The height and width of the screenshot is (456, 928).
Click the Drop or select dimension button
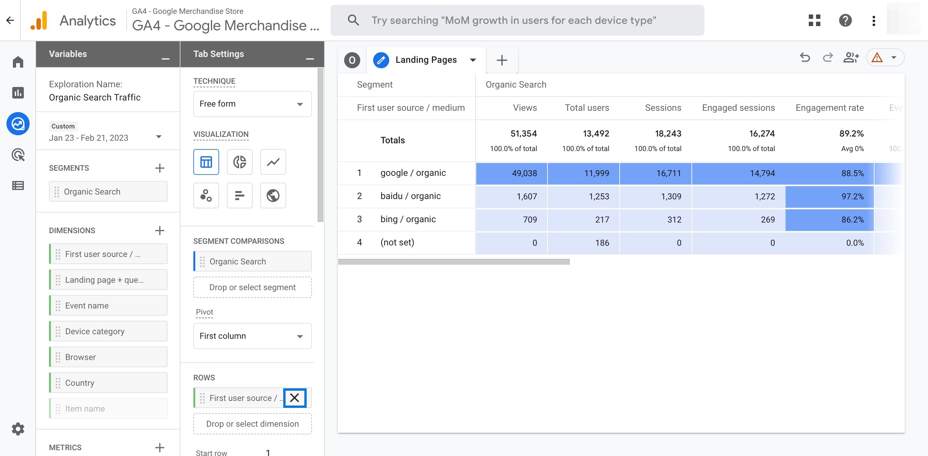point(253,423)
